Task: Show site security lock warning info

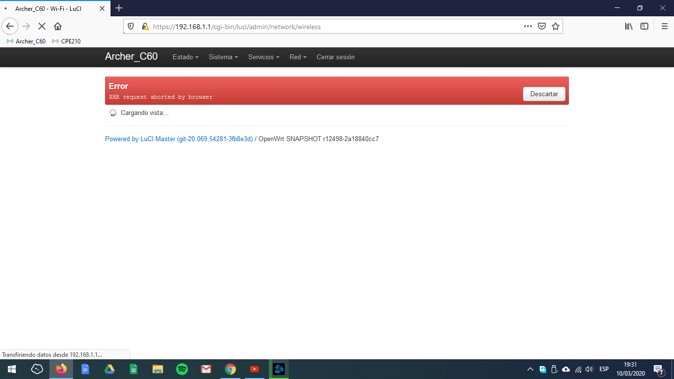Action: (x=145, y=27)
